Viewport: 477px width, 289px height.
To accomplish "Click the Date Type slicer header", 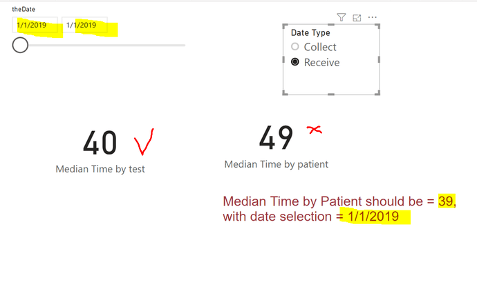I will click(x=310, y=33).
